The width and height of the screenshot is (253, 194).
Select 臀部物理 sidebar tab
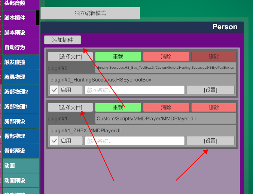tap(21, 136)
